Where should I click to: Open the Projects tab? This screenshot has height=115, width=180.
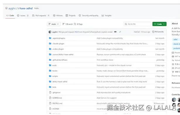click(71, 16)
